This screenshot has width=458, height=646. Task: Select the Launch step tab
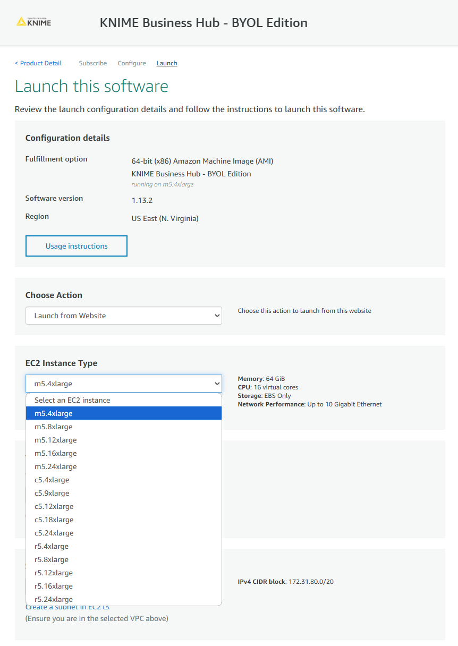click(x=167, y=63)
